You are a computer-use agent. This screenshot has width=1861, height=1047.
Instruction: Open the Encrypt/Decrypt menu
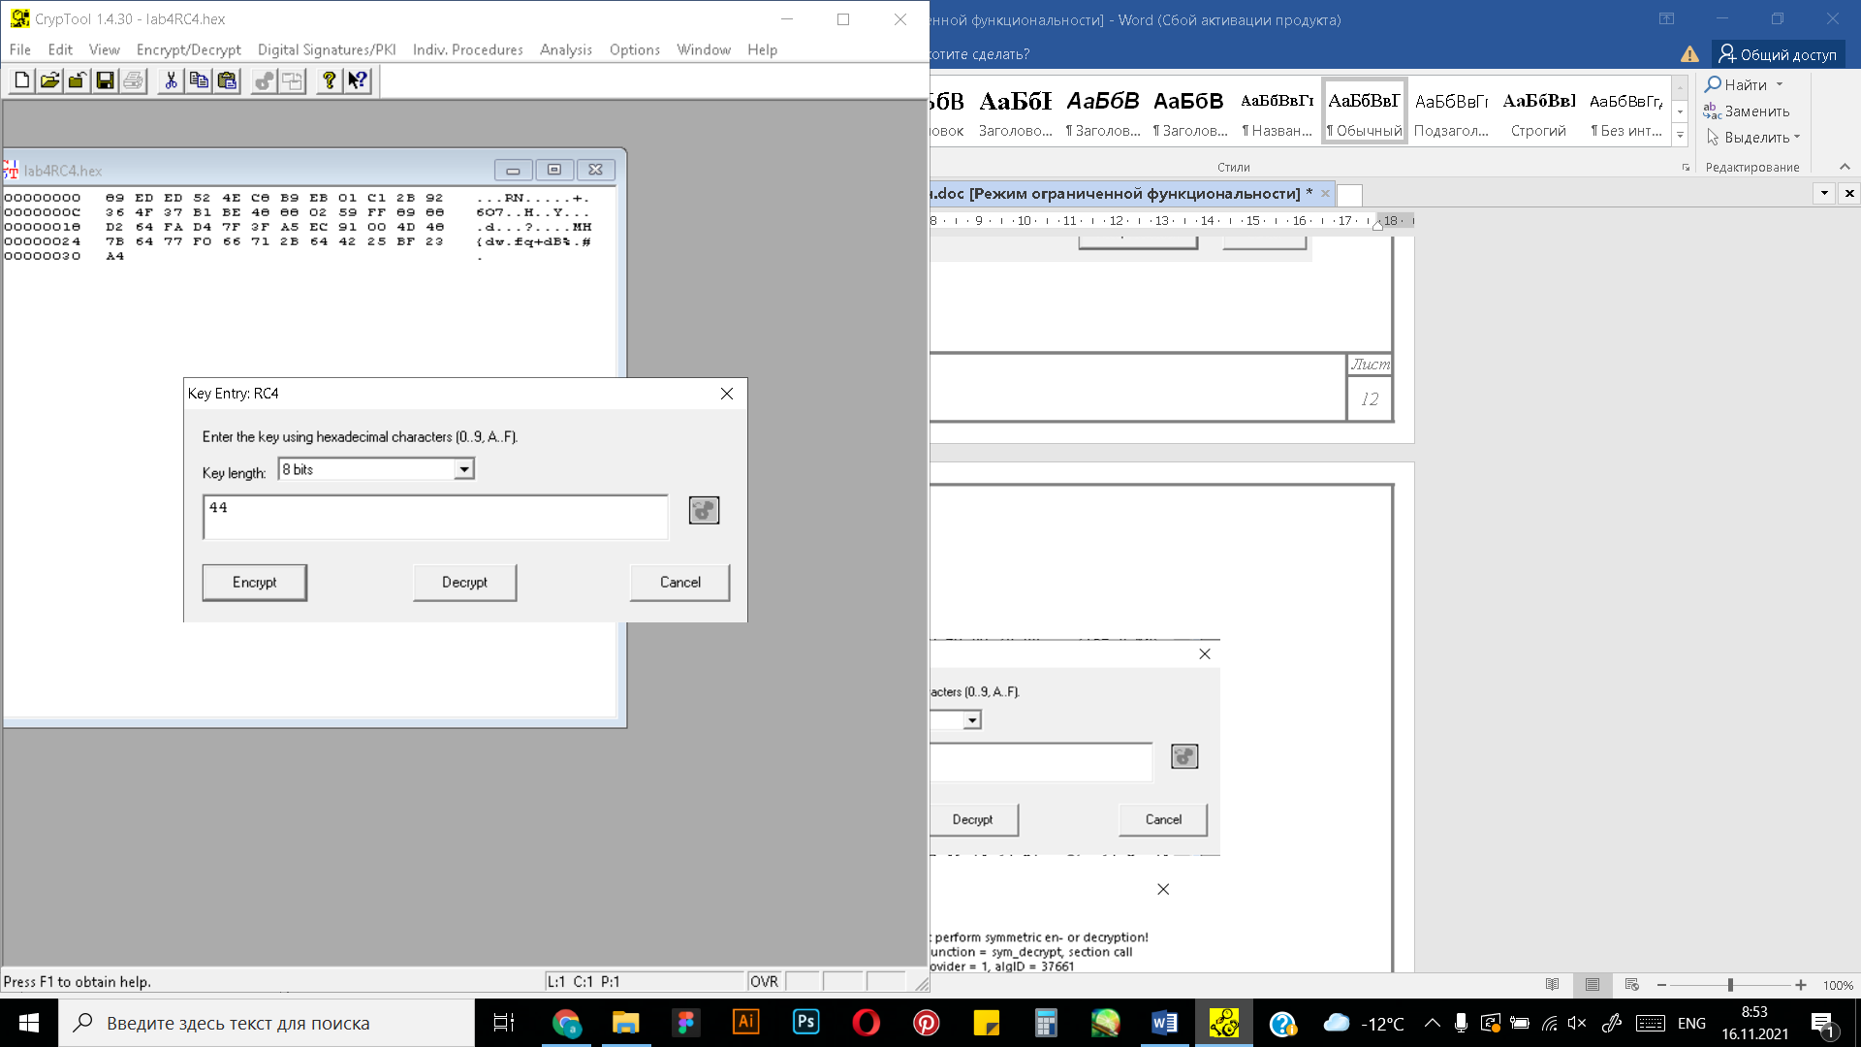point(188,49)
